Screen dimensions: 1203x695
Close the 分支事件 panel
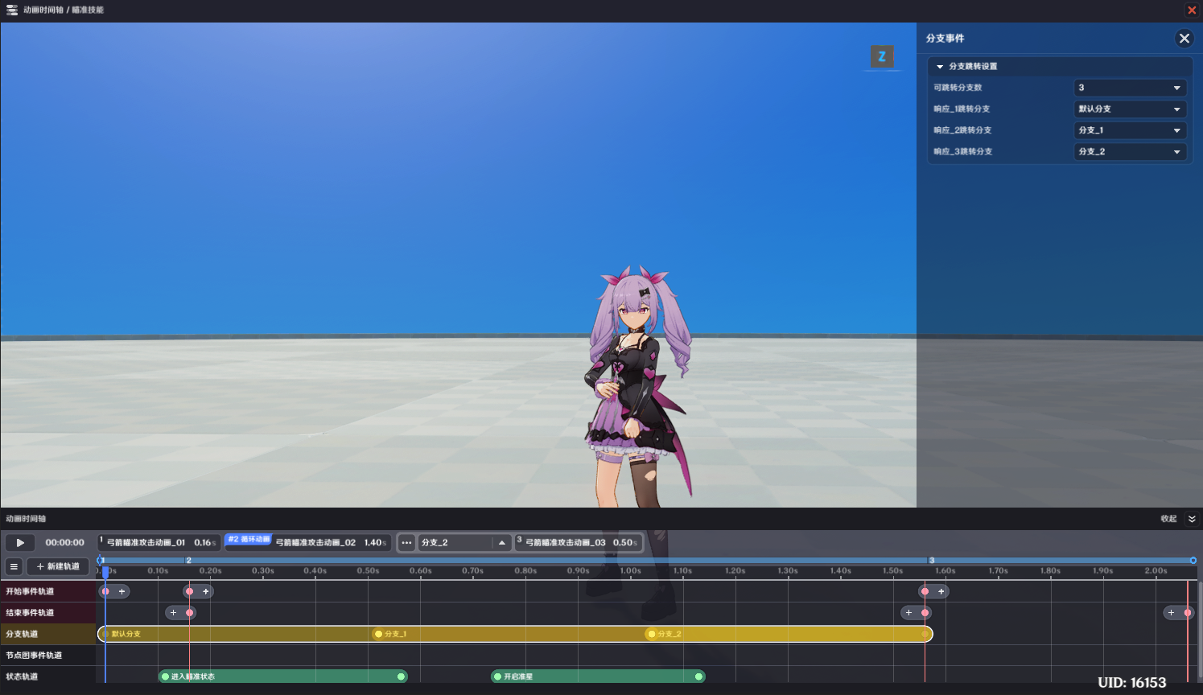pyautogui.click(x=1184, y=38)
